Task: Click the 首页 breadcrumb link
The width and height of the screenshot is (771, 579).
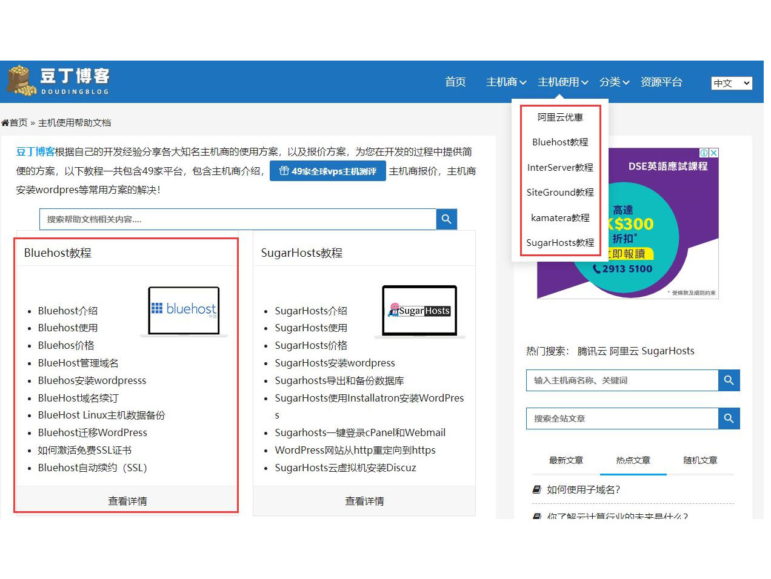Action: coord(18,123)
